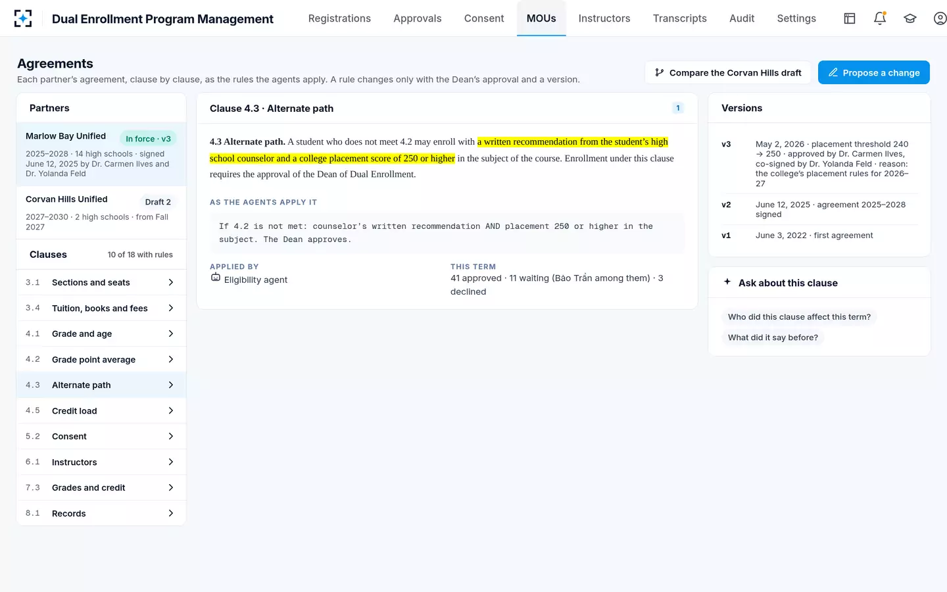The height and width of the screenshot is (592, 947).
Task: Click the Draft 2 status badge
Action: (158, 202)
